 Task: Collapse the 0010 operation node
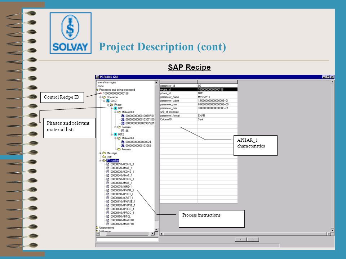pos(104,101)
